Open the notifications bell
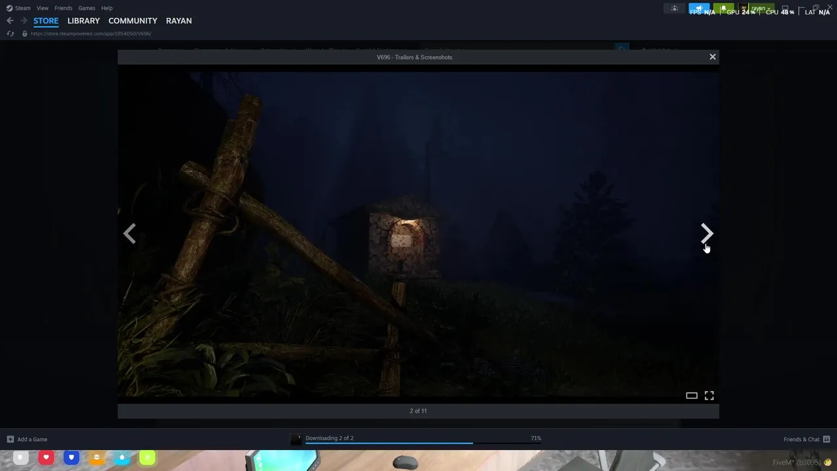The width and height of the screenshot is (837, 471). click(723, 9)
